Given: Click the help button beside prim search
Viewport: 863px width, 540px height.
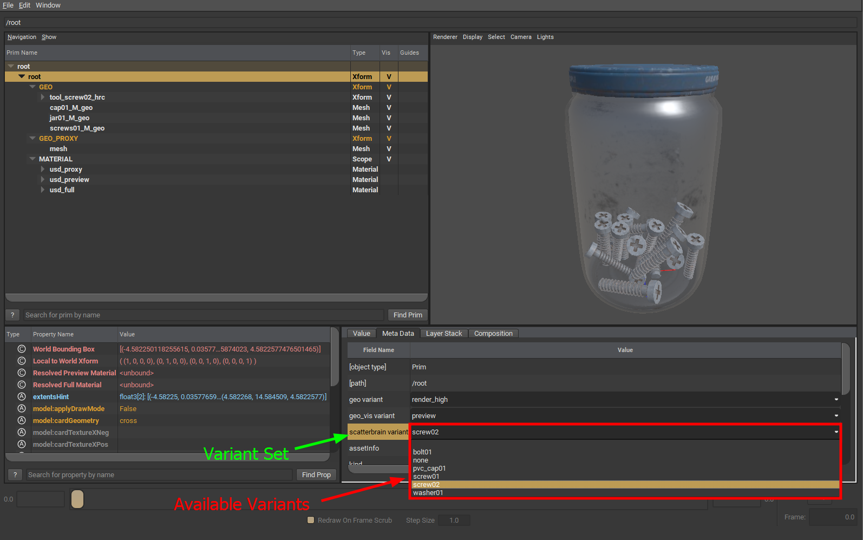Looking at the screenshot, I should tap(12, 315).
